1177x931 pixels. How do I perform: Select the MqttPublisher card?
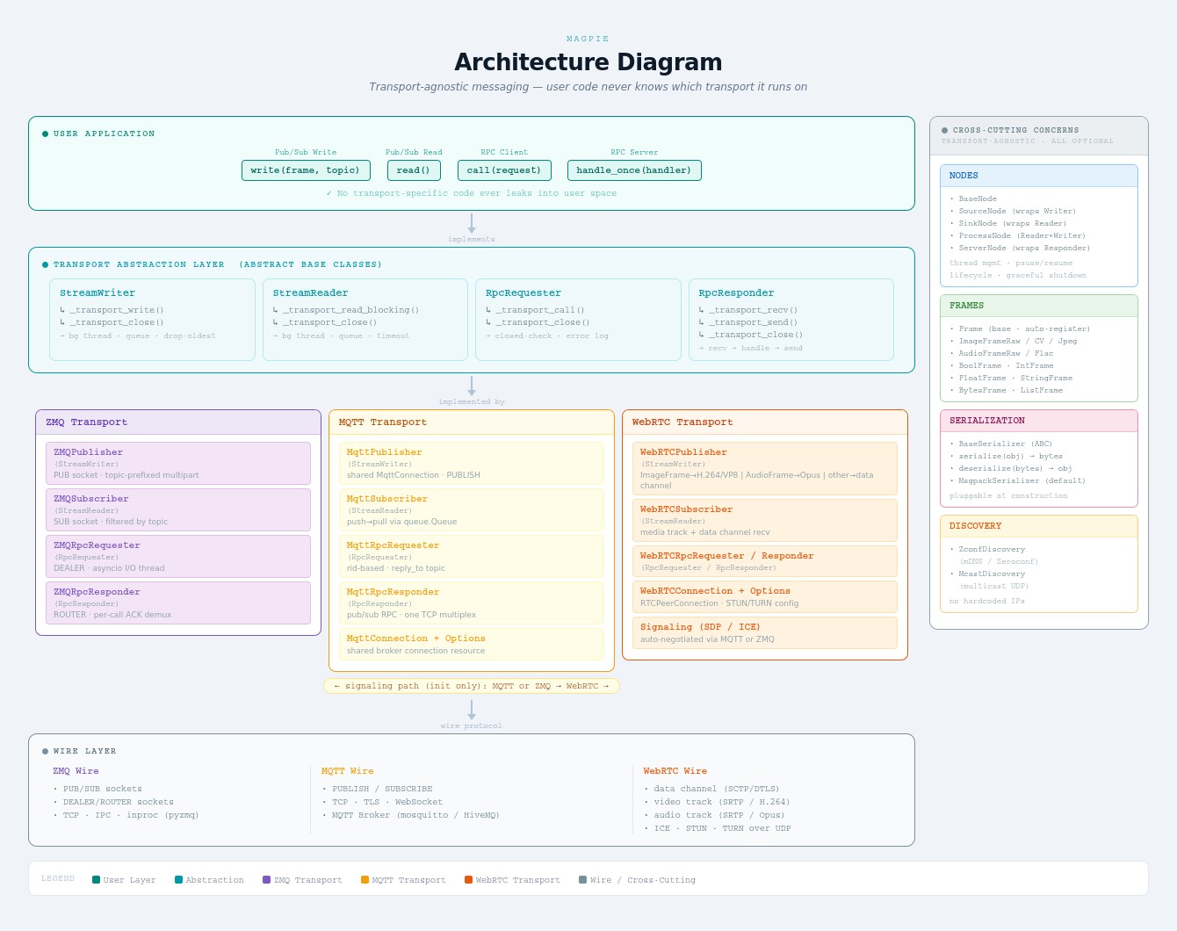472,463
